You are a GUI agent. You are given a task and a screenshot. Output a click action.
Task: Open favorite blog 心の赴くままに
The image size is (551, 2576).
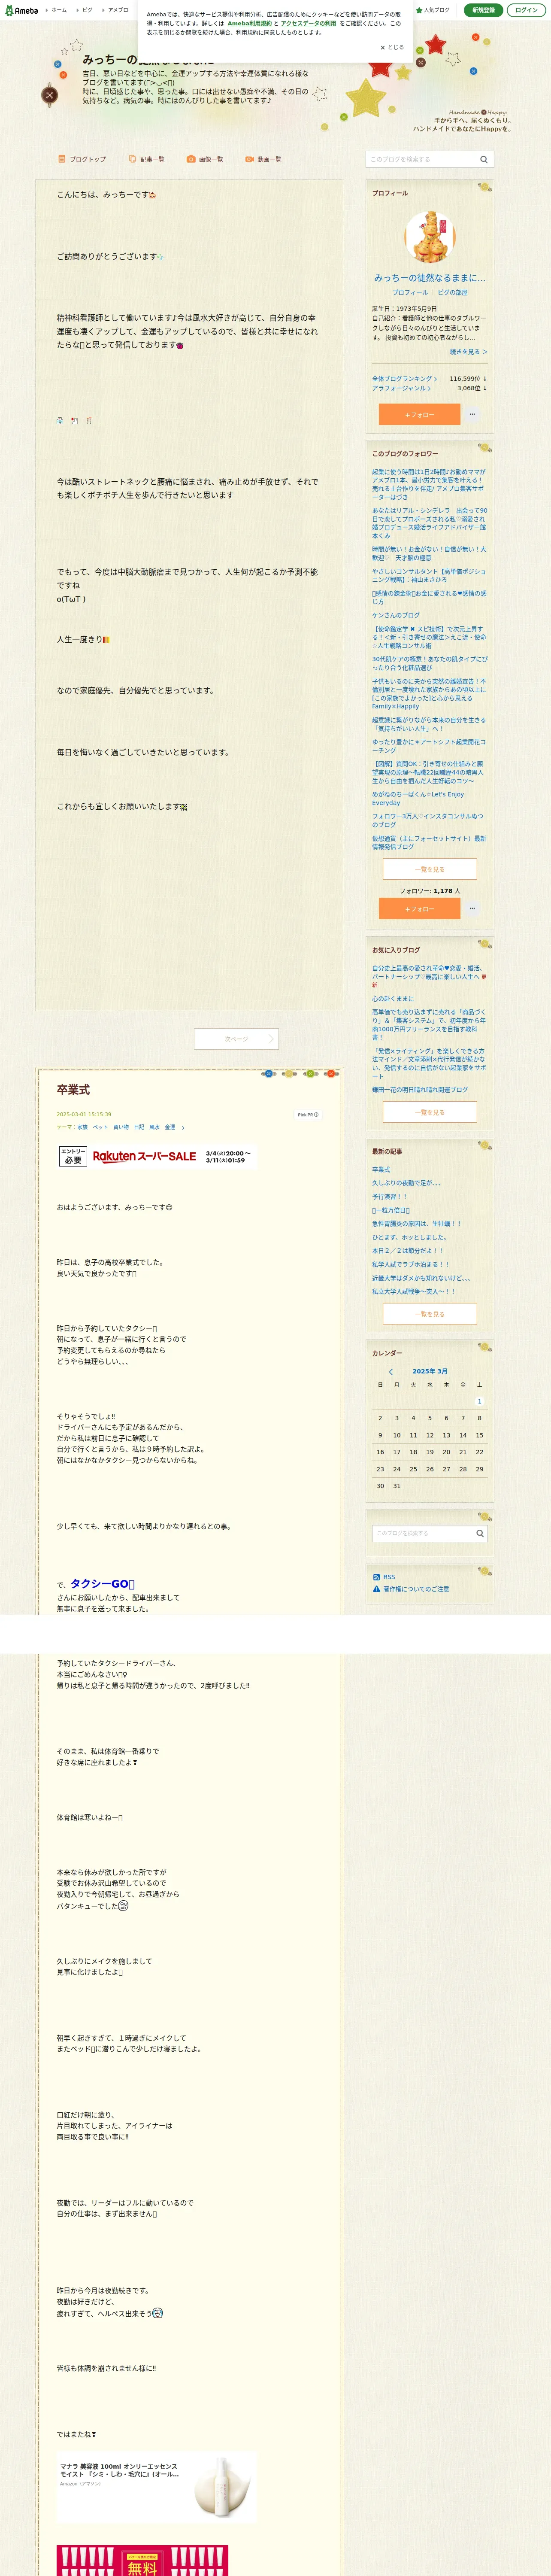pyautogui.click(x=393, y=998)
